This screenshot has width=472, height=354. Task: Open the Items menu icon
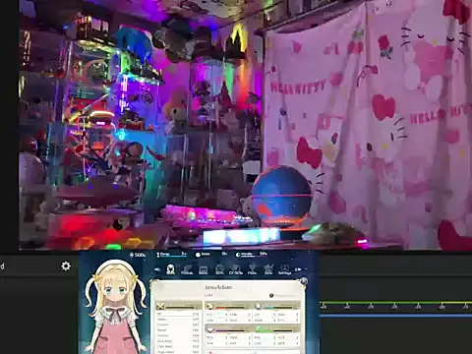204,269
